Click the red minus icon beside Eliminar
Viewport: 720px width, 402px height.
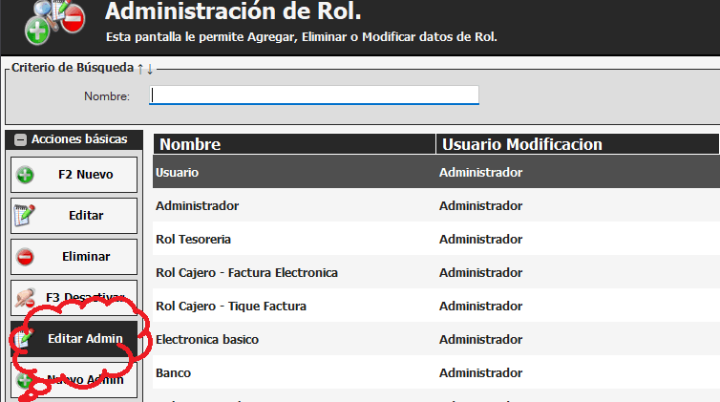(26, 257)
